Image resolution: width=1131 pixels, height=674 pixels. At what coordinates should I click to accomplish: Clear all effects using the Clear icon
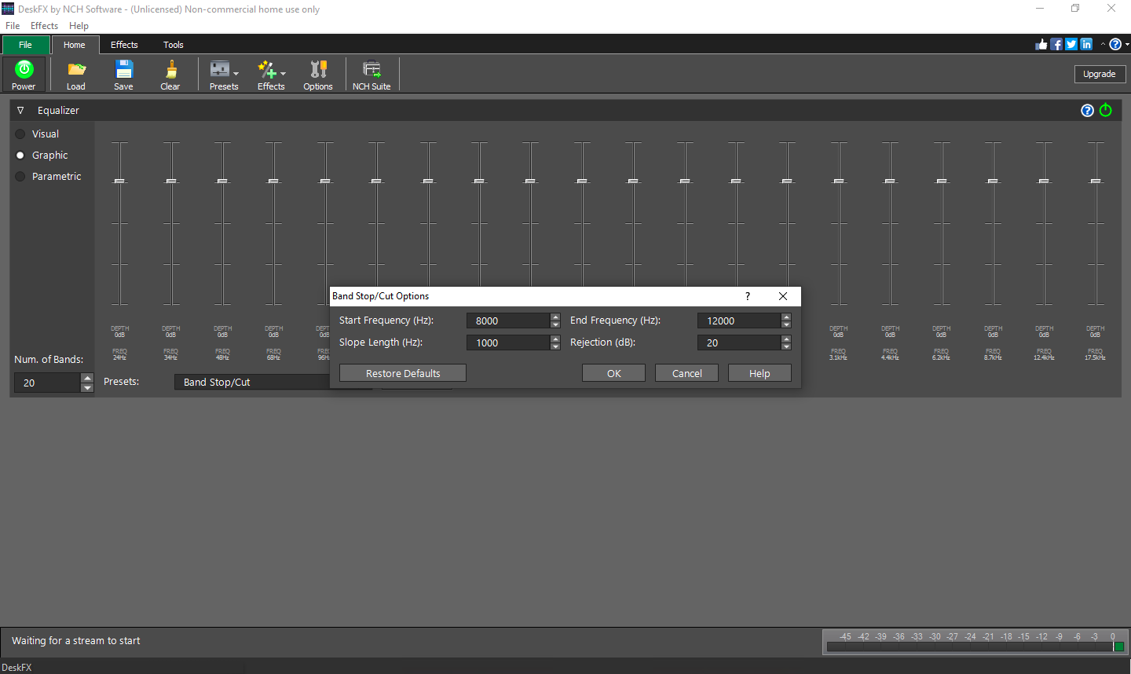(170, 73)
